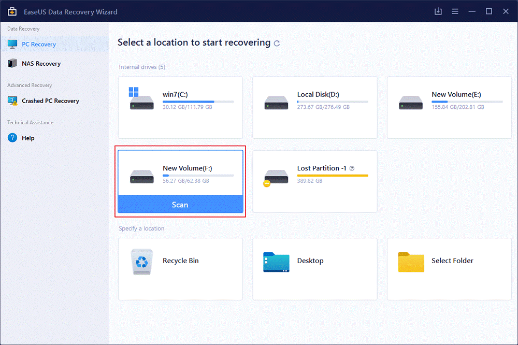Viewport: 518px width, 345px height.
Task: Click the 273.67 GB/276.49 GB size text
Action: pos(323,107)
